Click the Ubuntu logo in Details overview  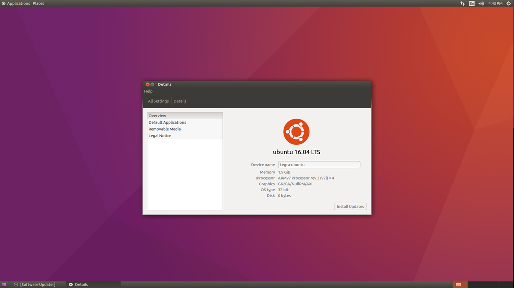click(x=296, y=132)
